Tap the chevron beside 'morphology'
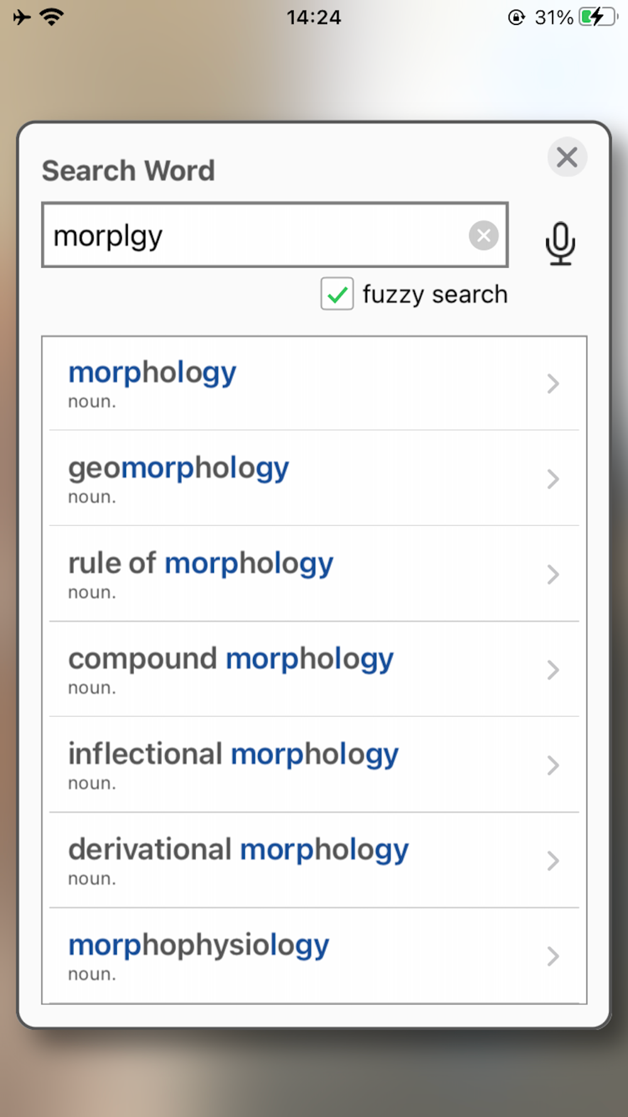Screen dimensions: 628x1117 click(553, 384)
